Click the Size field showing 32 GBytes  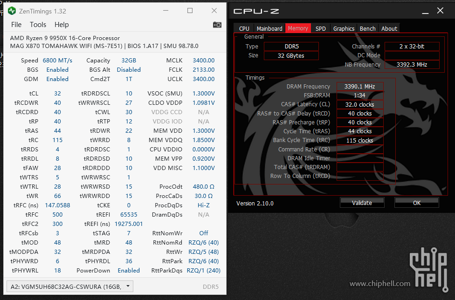coord(291,55)
